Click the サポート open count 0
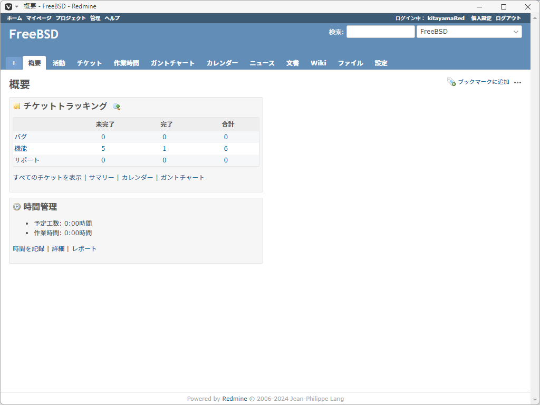The image size is (540, 405). click(x=103, y=160)
